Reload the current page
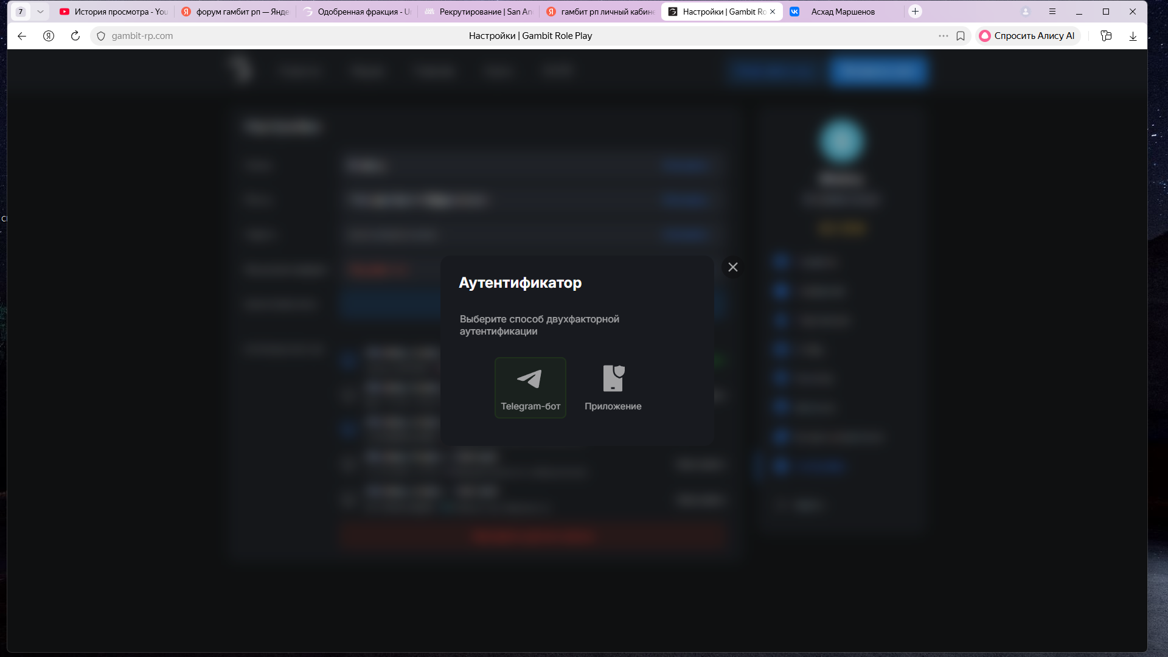1168x657 pixels. click(75, 36)
